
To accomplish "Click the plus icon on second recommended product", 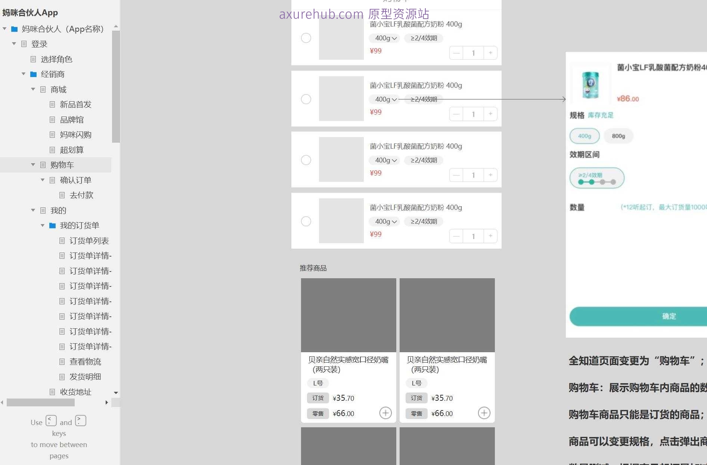I will click(484, 413).
